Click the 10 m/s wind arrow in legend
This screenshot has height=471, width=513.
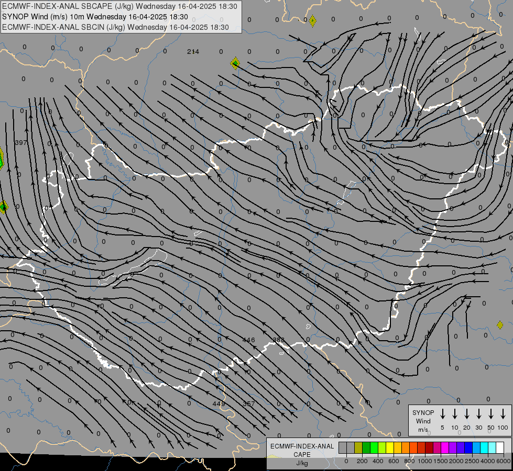point(454,414)
